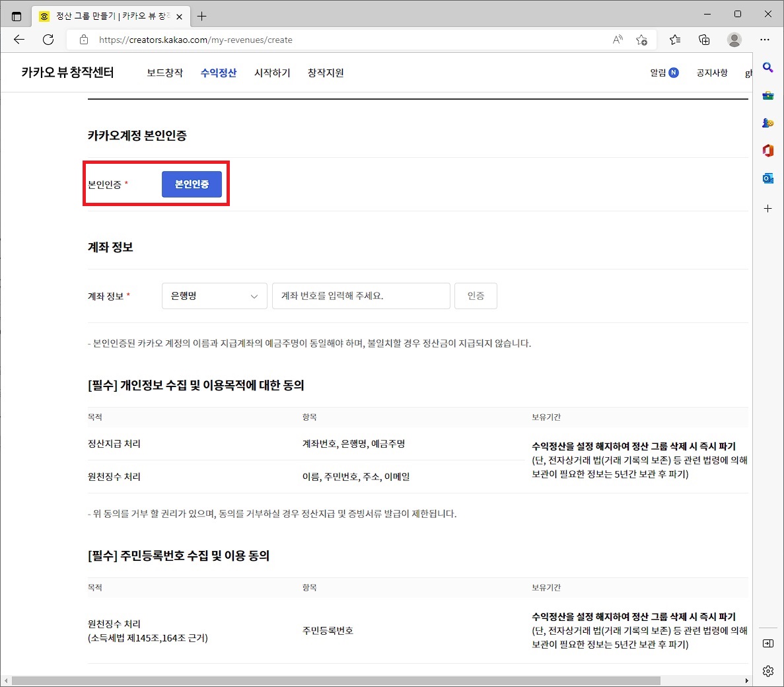Open Settings and more ellipsis menu
This screenshot has width=784, height=687.
(x=764, y=40)
